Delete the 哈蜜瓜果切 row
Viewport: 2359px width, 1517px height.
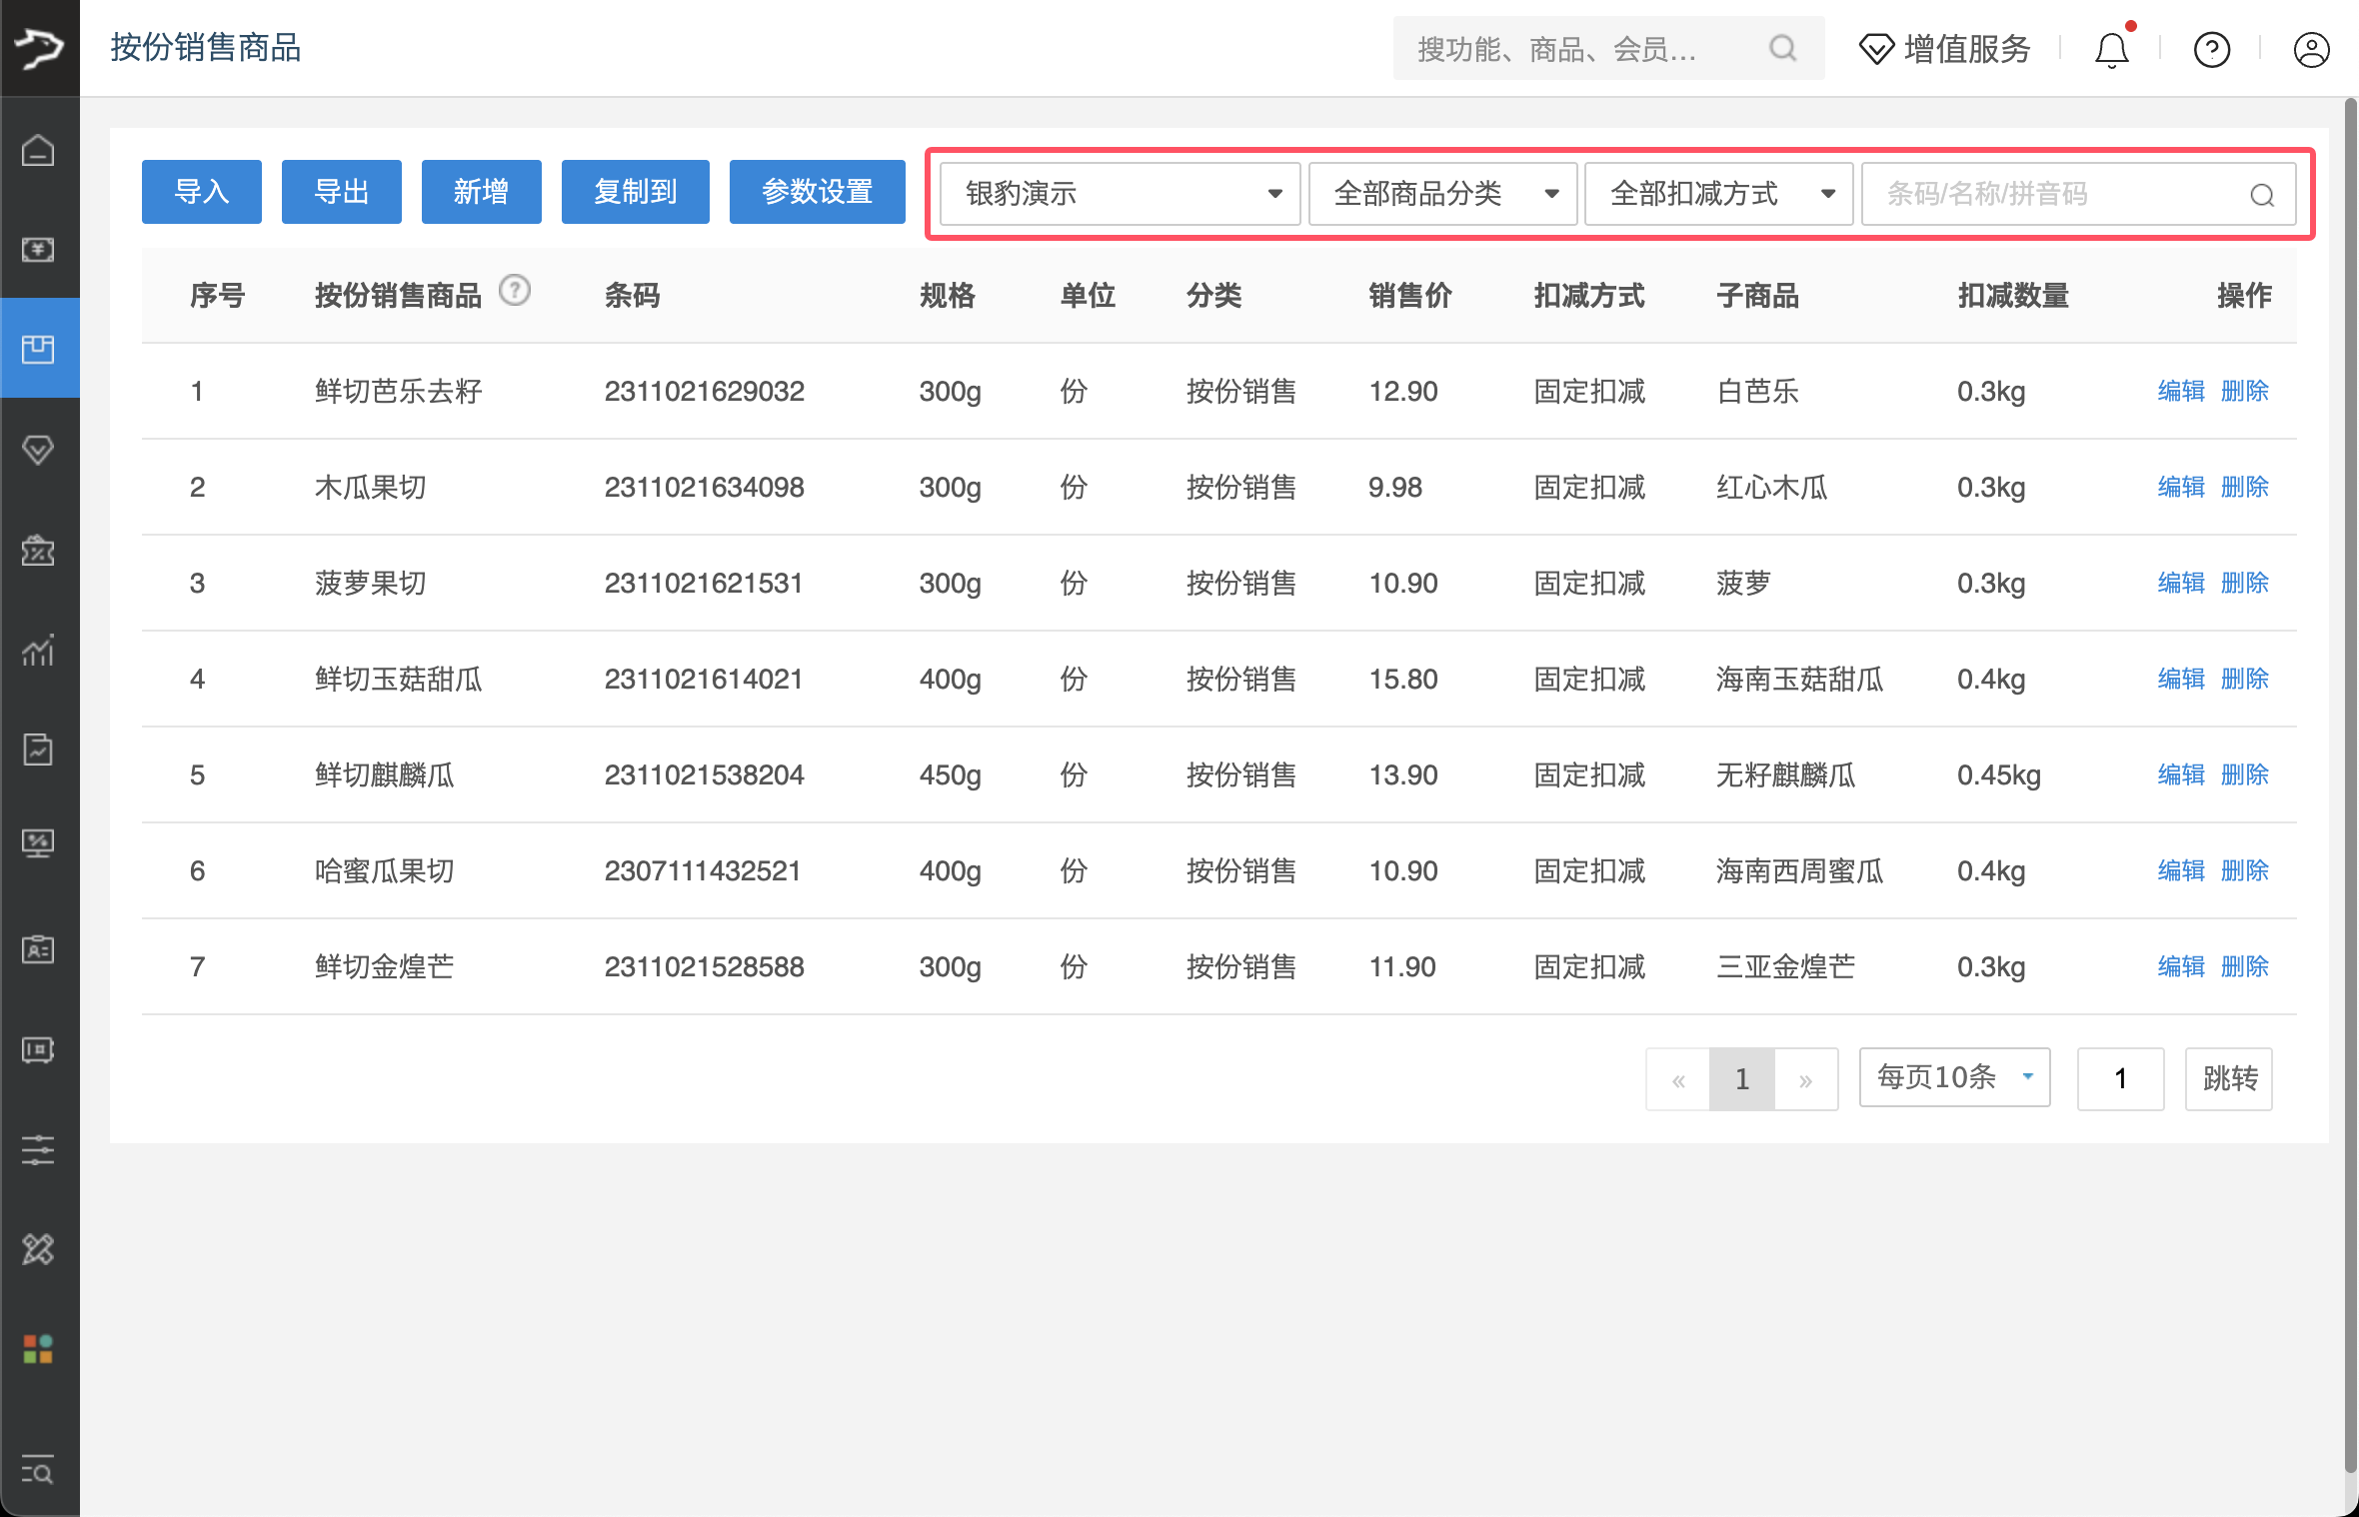(2245, 870)
